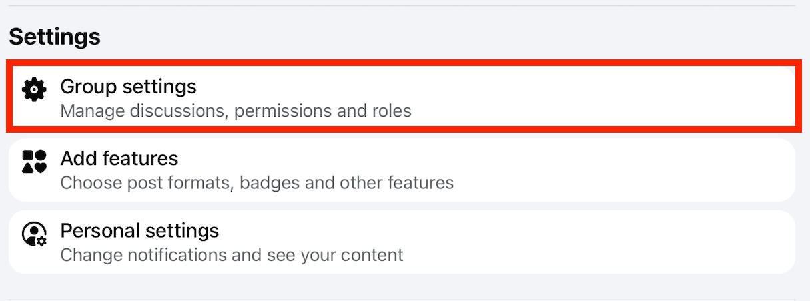Click the Add features shapes icon
The height and width of the screenshot is (301, 810).
click(34, 161)
